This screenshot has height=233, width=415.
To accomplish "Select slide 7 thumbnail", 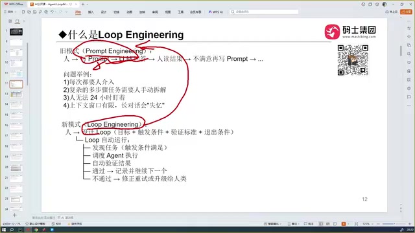I will click(x=16, y=32).
